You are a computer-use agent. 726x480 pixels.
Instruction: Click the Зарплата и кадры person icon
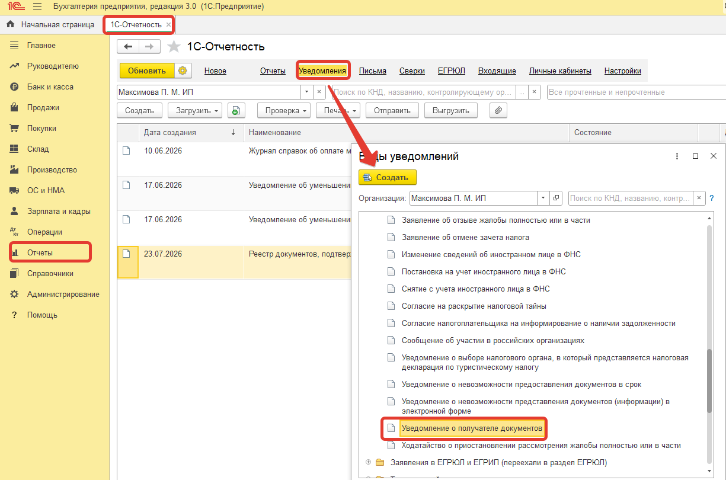pyautogui.click(x=15, y=212)
